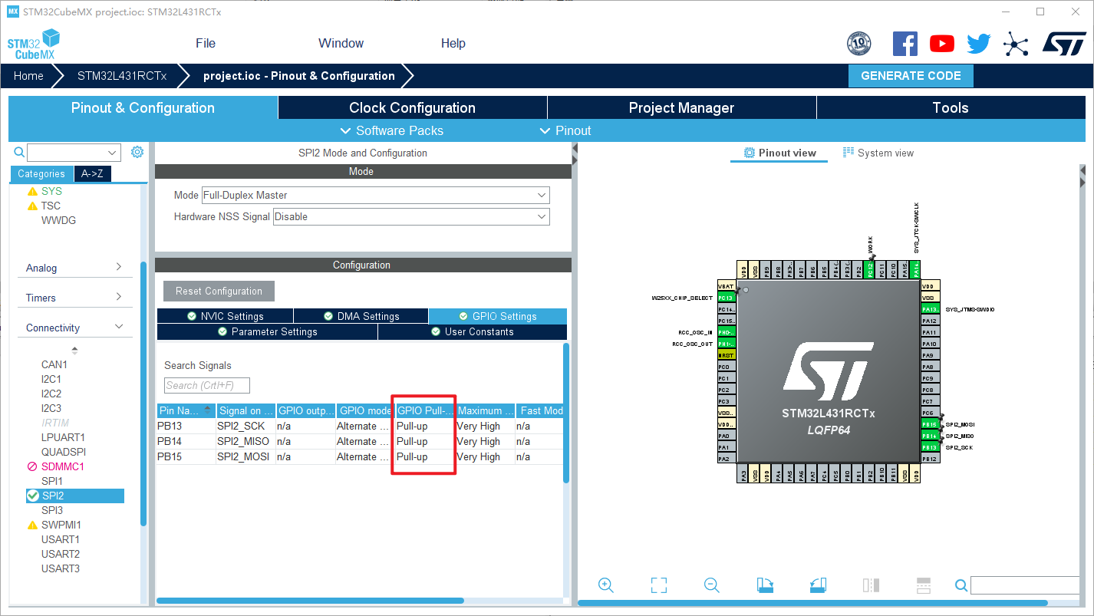Screen dimensions: 1094x616
Task: Open the Hardware NSS Signal dropdown
Action: coord(411,216)
